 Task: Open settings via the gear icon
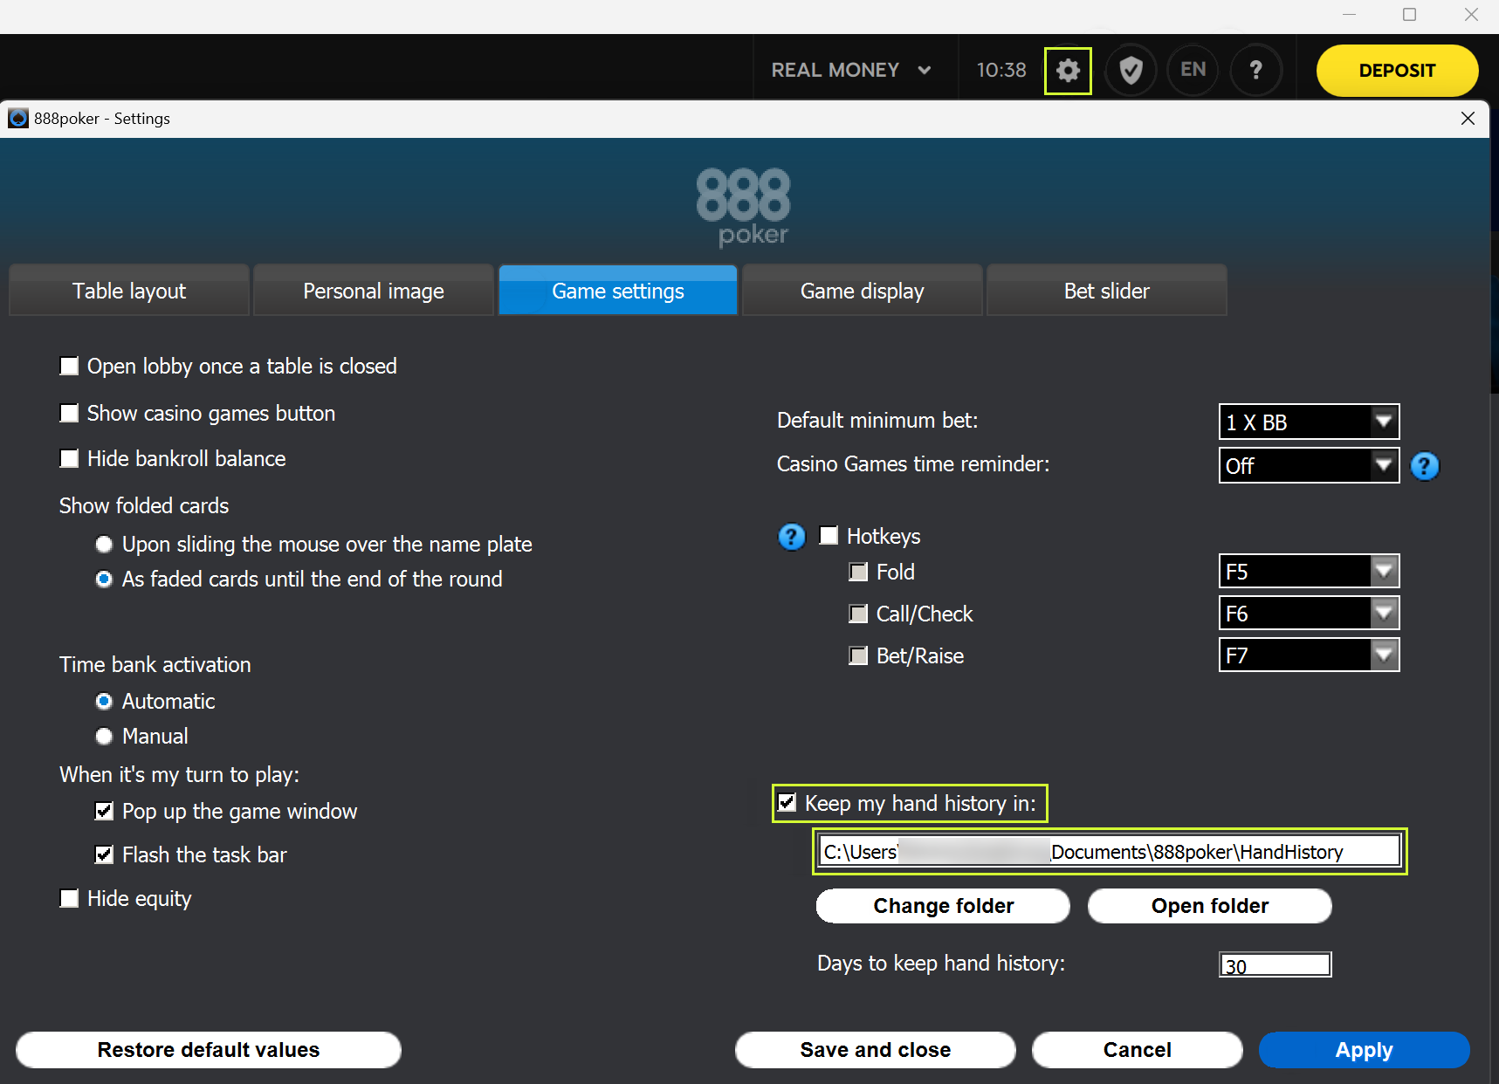(x=1068, y=71)
